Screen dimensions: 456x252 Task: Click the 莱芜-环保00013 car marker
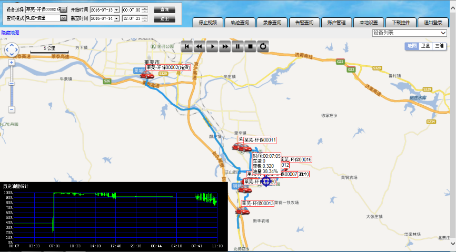point(242,211)
